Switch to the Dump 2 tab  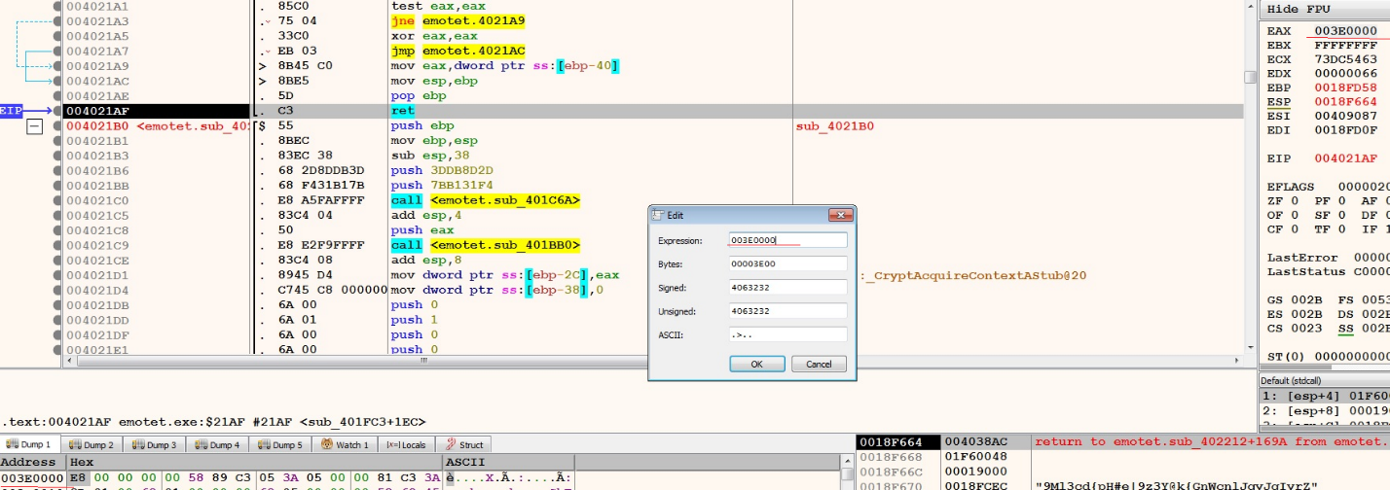[x=91, y=444]
